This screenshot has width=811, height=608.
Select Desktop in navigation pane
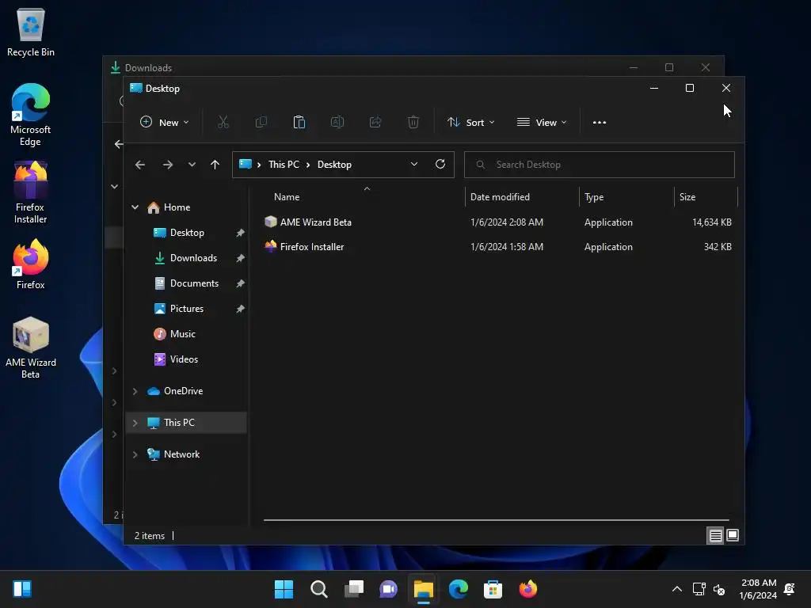click(186, 233)
